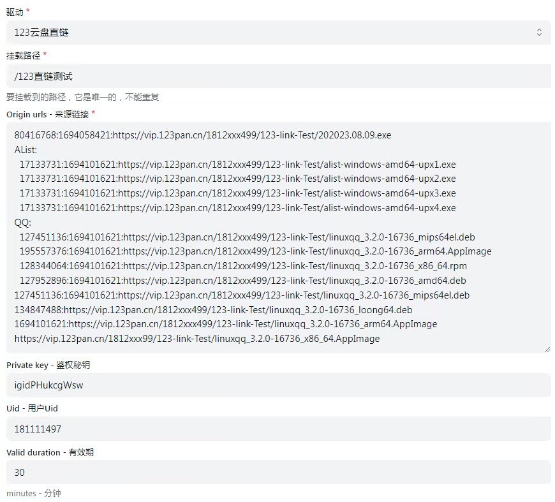Click the textarea resize grip at bottom-right
Screen dimensions: 555x502
point(547,349)
